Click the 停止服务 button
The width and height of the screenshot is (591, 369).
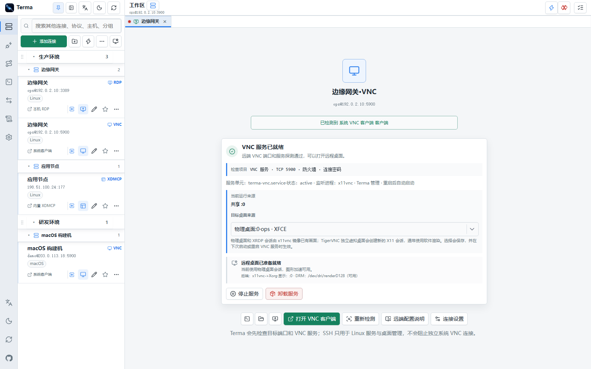point(245,294)
